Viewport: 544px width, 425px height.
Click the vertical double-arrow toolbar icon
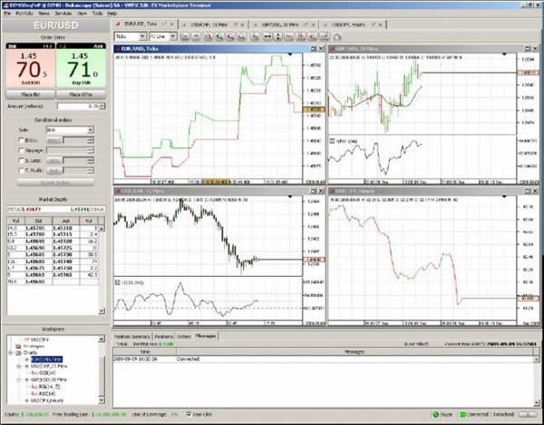point(277,36)
